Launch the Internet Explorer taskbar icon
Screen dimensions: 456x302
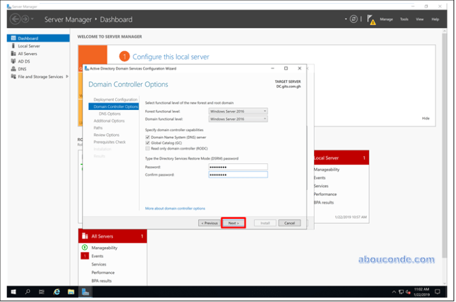pyautogui.click(x=56, y=292)
